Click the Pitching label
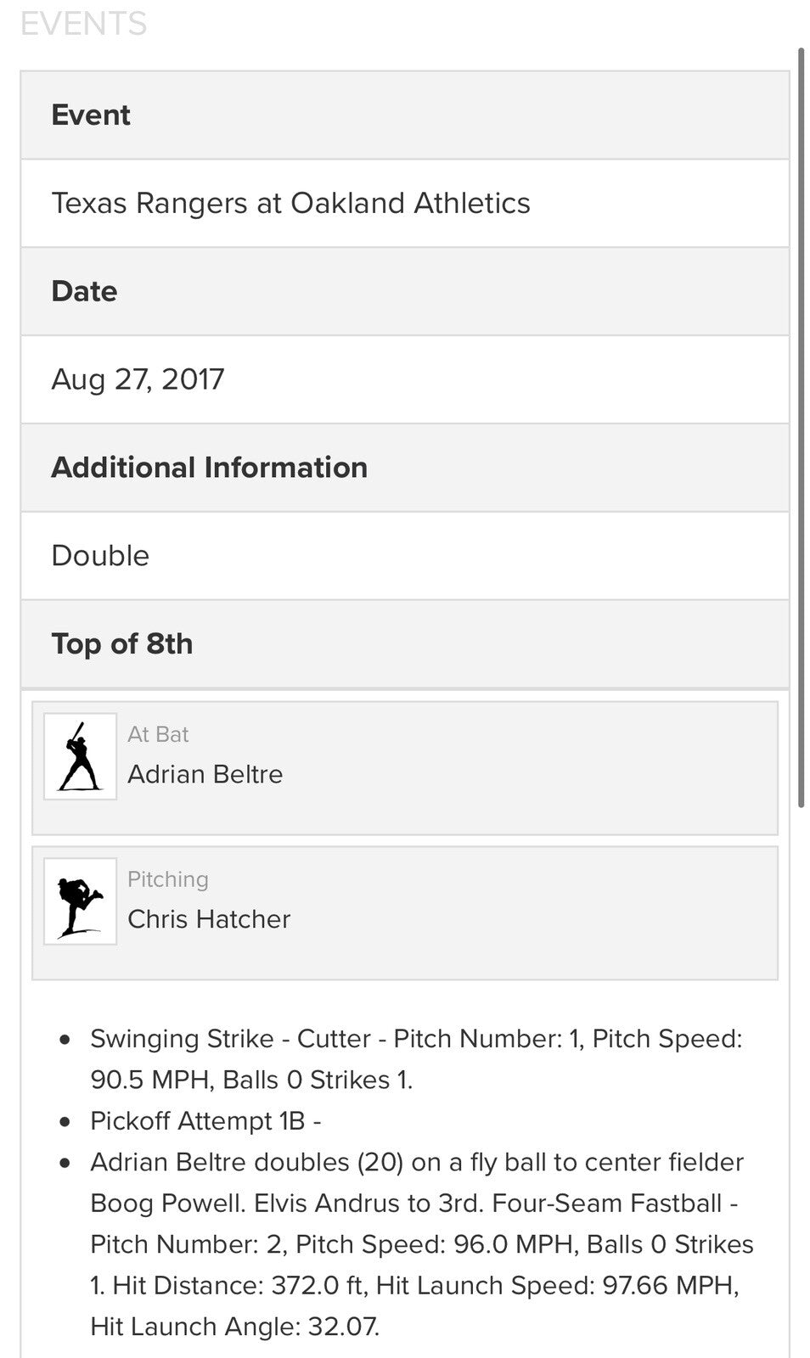 click(167, 879)
